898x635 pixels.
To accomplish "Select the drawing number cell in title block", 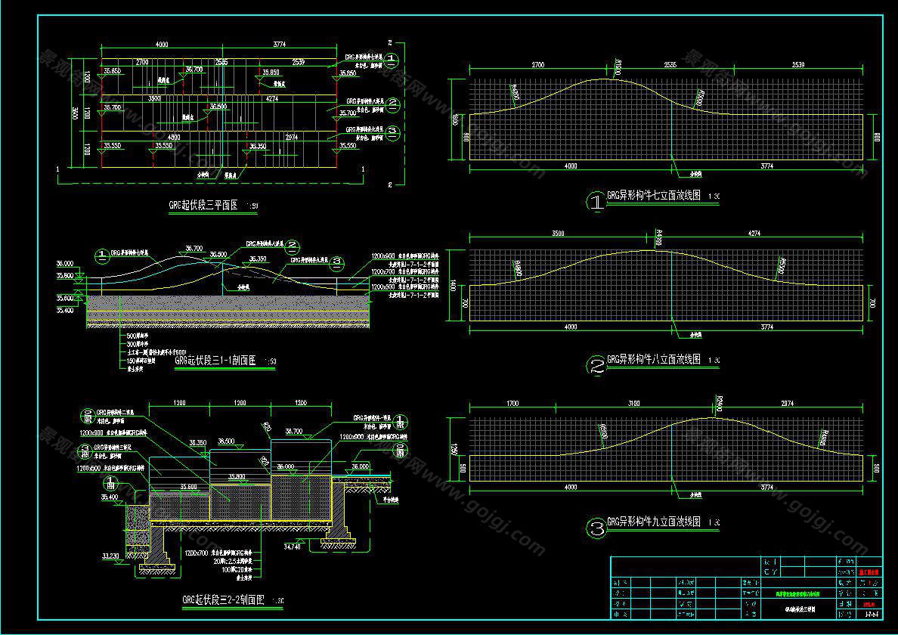I will pos(872,614).
